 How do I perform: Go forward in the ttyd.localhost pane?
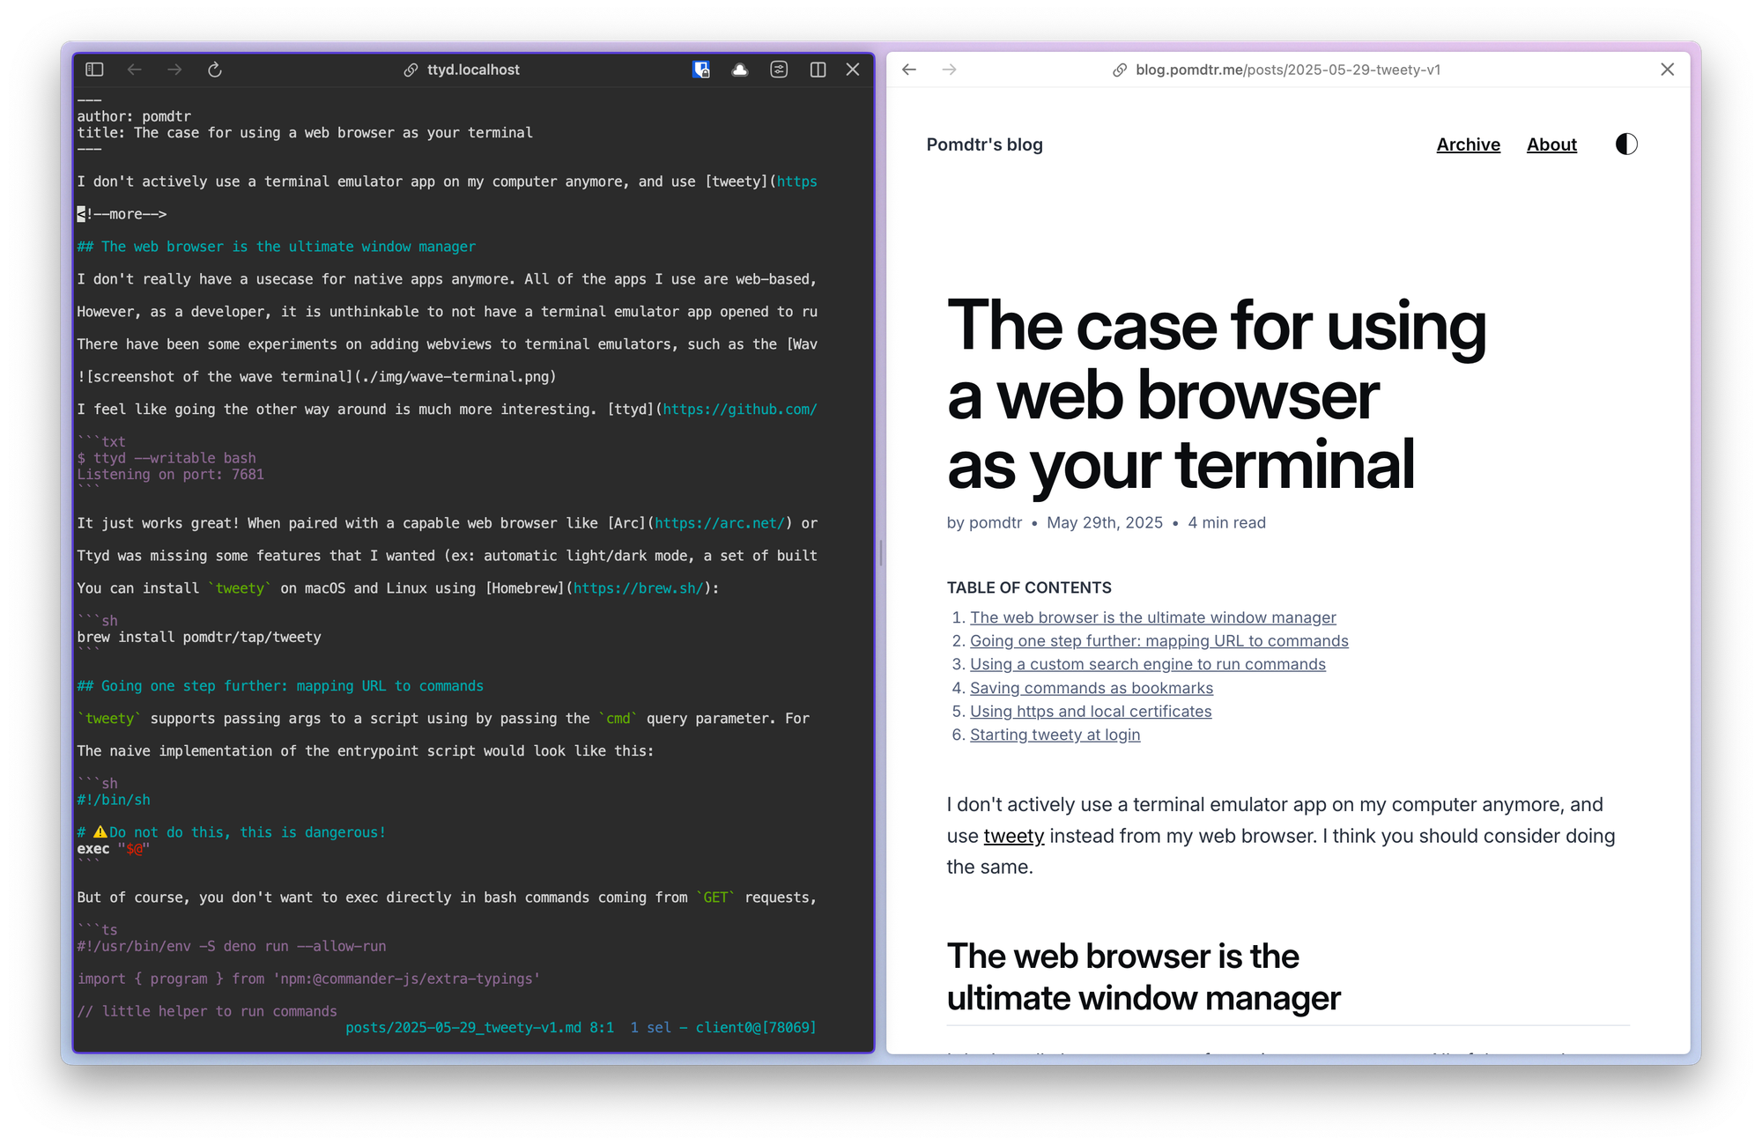(x=174, y=70)
